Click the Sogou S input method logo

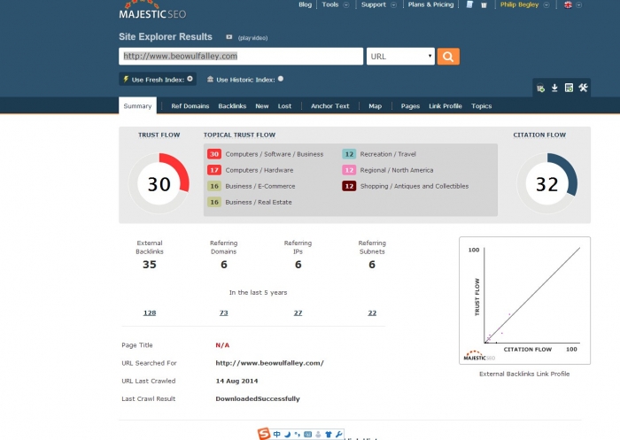click(264, 434)
